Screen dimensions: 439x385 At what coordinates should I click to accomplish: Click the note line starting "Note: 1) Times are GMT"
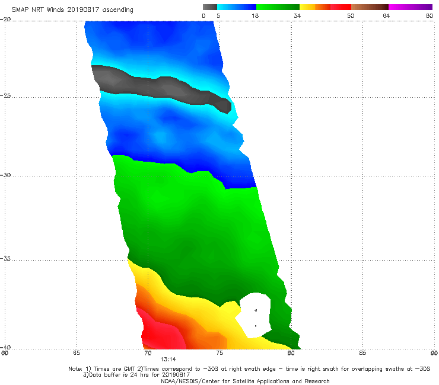249,369
